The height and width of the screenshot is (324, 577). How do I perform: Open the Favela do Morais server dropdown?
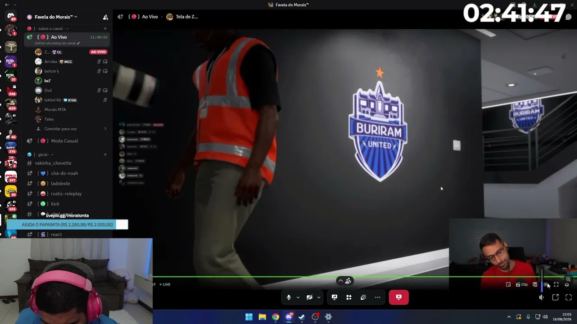56,17
